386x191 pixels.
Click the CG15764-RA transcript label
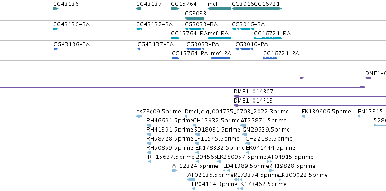coord(189,34)
